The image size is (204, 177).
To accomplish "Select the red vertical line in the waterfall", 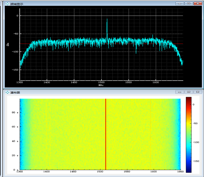I will [x=106, y=134].
